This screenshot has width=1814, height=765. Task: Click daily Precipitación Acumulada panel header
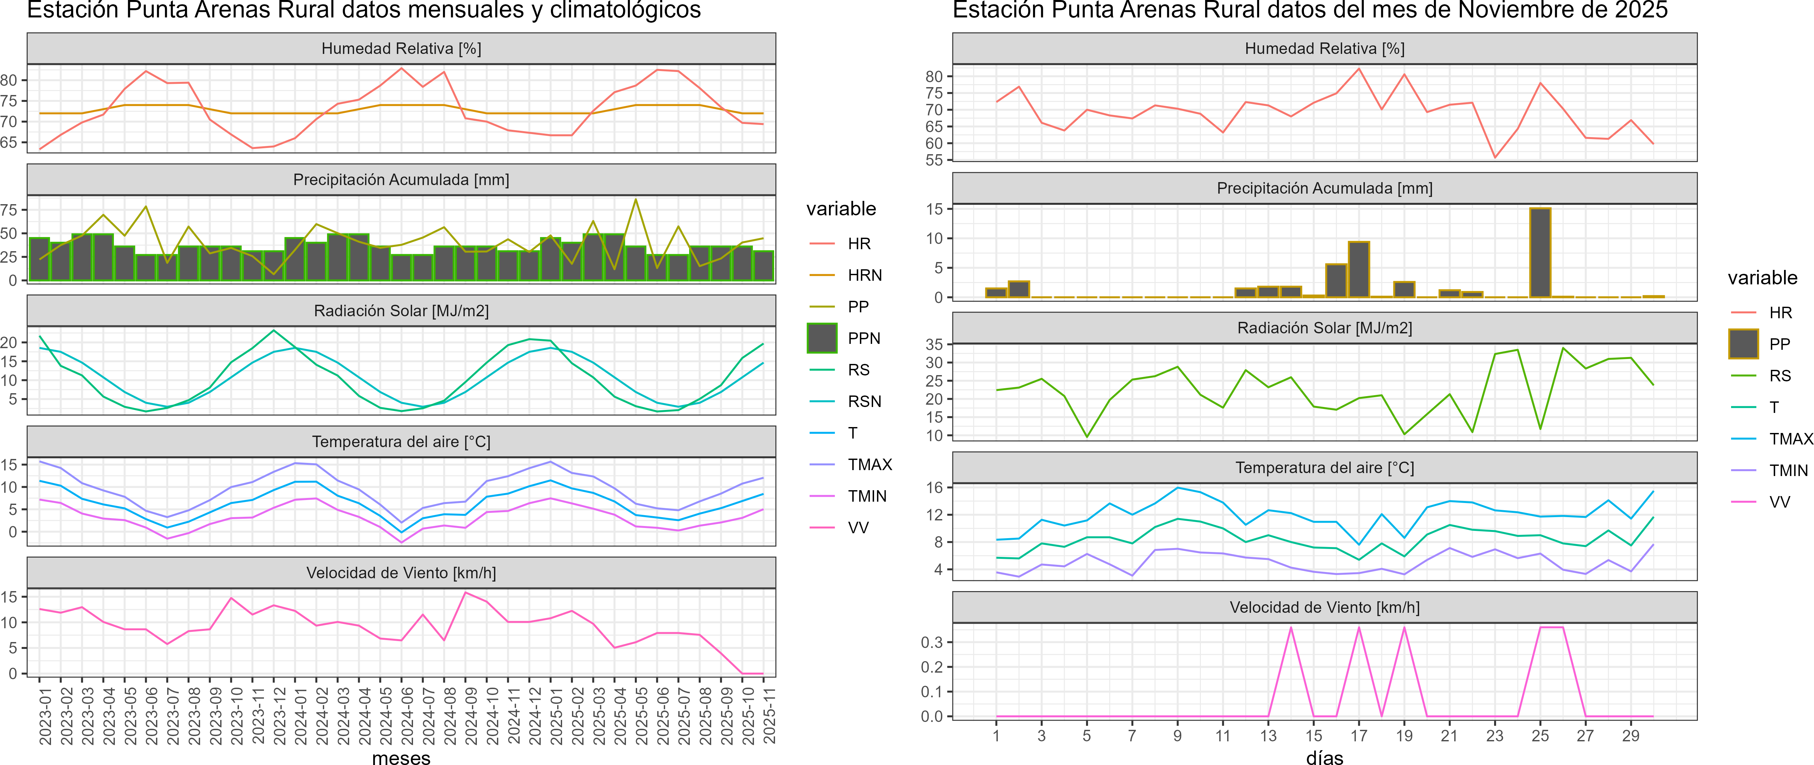[x=1325, y=188]
